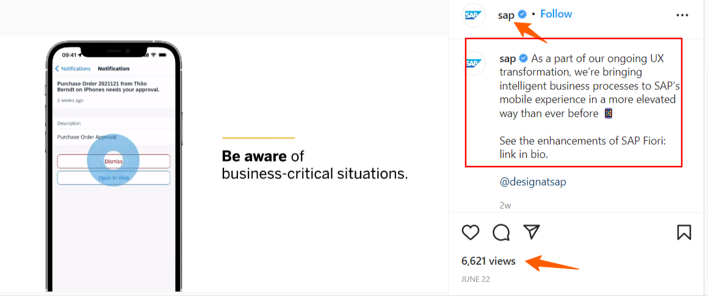Open the sap username in caption
Image resolution: width=708 pixels, height=296 pixels.
(x=507, y=59)
